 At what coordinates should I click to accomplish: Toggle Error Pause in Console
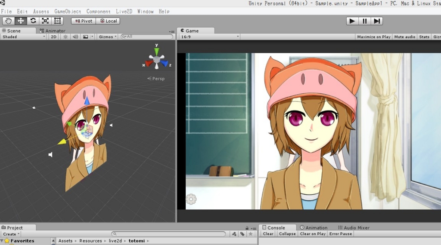pos(340,234)
